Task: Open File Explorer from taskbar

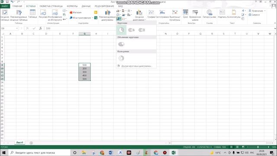Action: pyautogui.click(x=84, y=153)
